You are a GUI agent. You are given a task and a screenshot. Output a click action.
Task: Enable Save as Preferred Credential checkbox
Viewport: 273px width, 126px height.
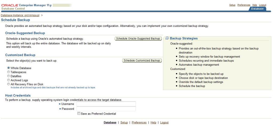[79, 114]
